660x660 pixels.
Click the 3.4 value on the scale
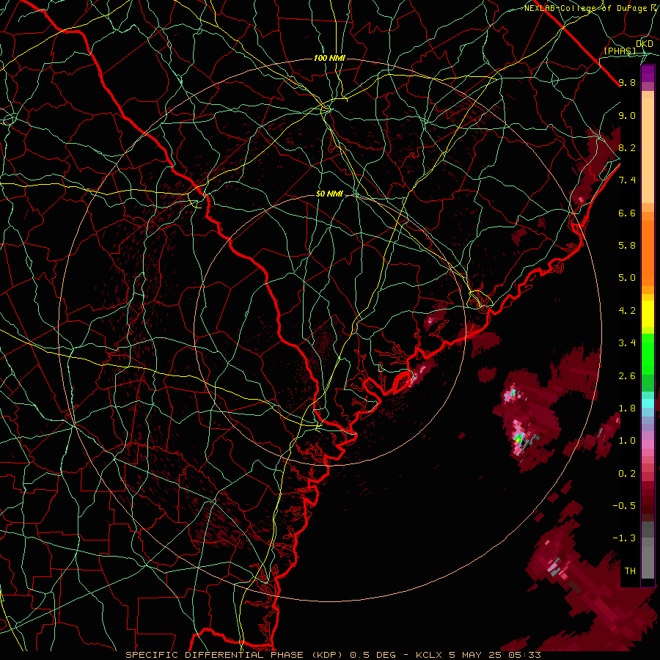click(627, 342)
